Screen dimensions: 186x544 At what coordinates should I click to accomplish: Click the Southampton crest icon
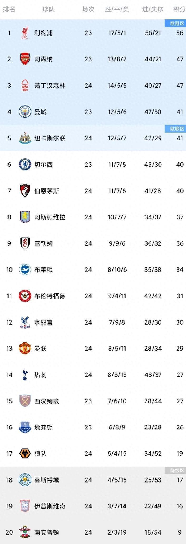coord(25,532)
